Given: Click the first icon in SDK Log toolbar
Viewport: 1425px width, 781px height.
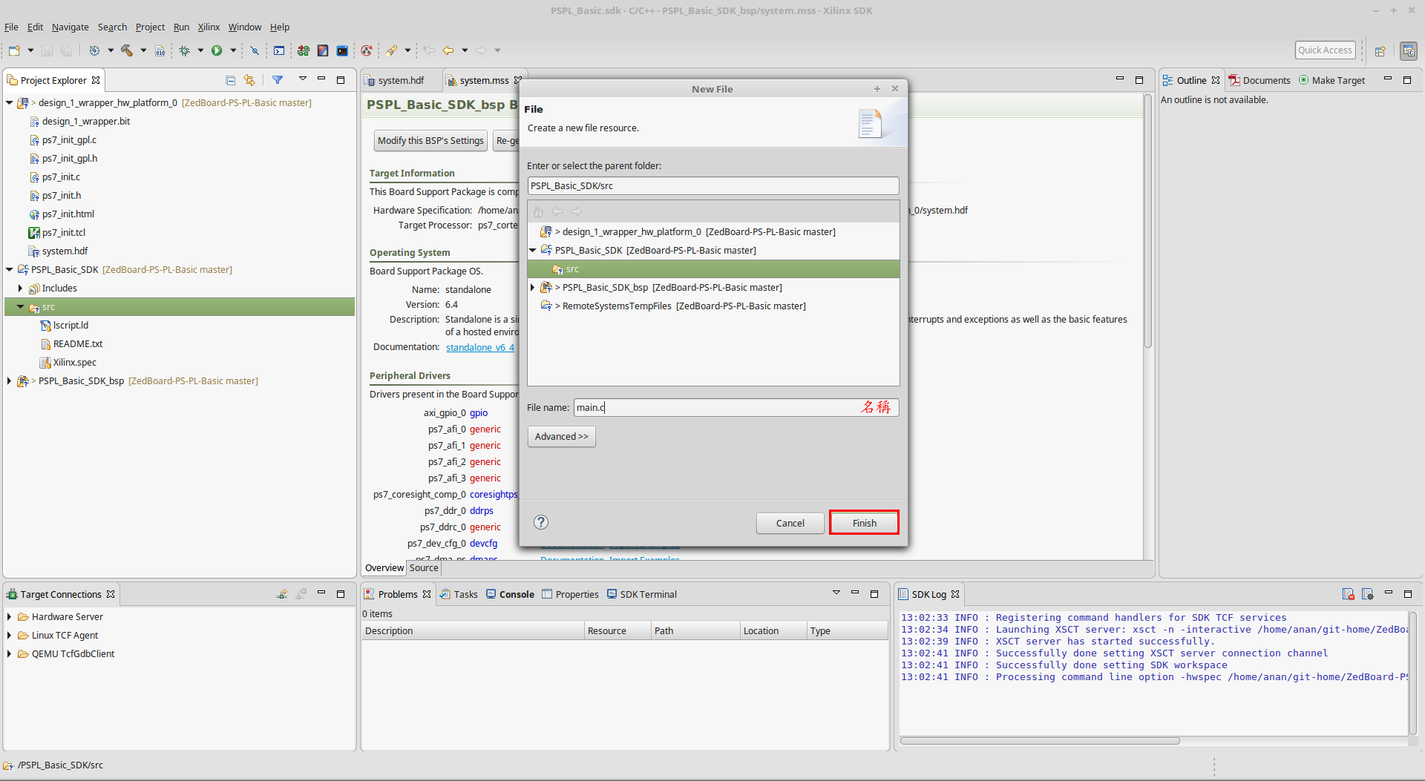Looking at the screenshot, I should [1349, 594].
